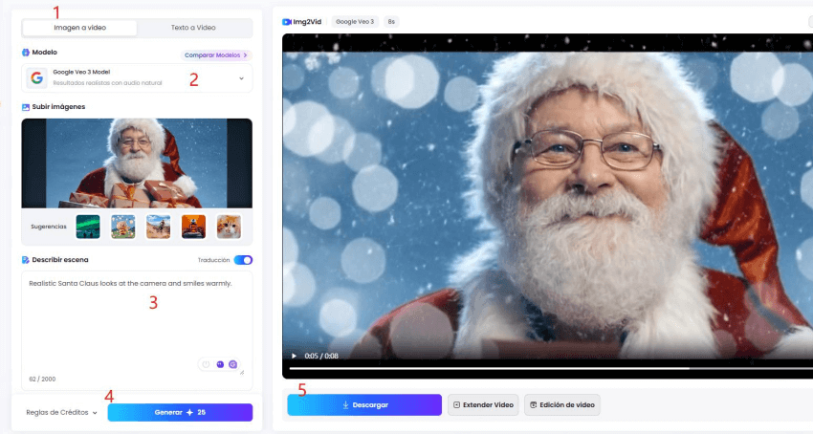Play the Santa Claus video

[294, 356]
